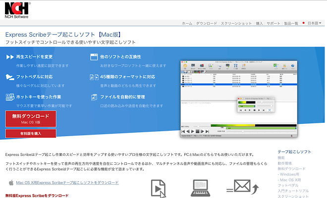
Task: Click the ファイルを自動的に管理 feature heading
Action: [x=123, y=97]
